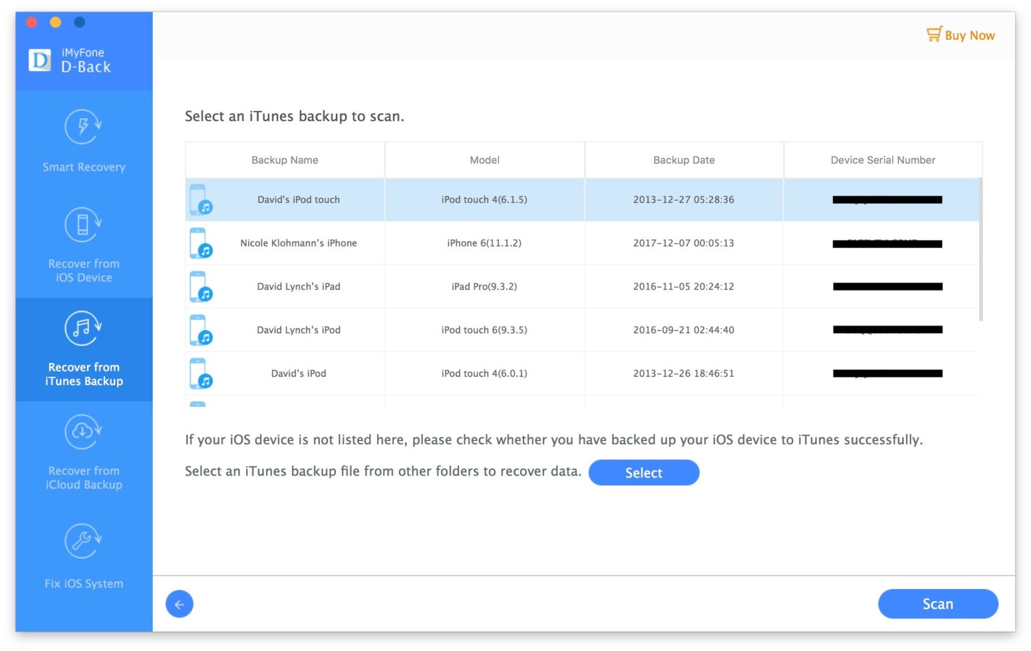Select David Lynch's iPad backup name
Image resolution: width=1031 pixels, height=651 pixels.
click(299, 286)
